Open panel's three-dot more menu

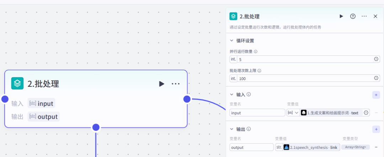tap(364, 16)
